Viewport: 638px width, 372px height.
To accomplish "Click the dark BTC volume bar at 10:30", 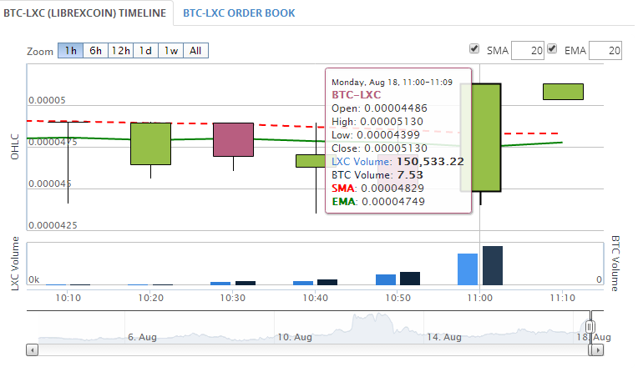I will pyautogui.click(x=246, y=283).
